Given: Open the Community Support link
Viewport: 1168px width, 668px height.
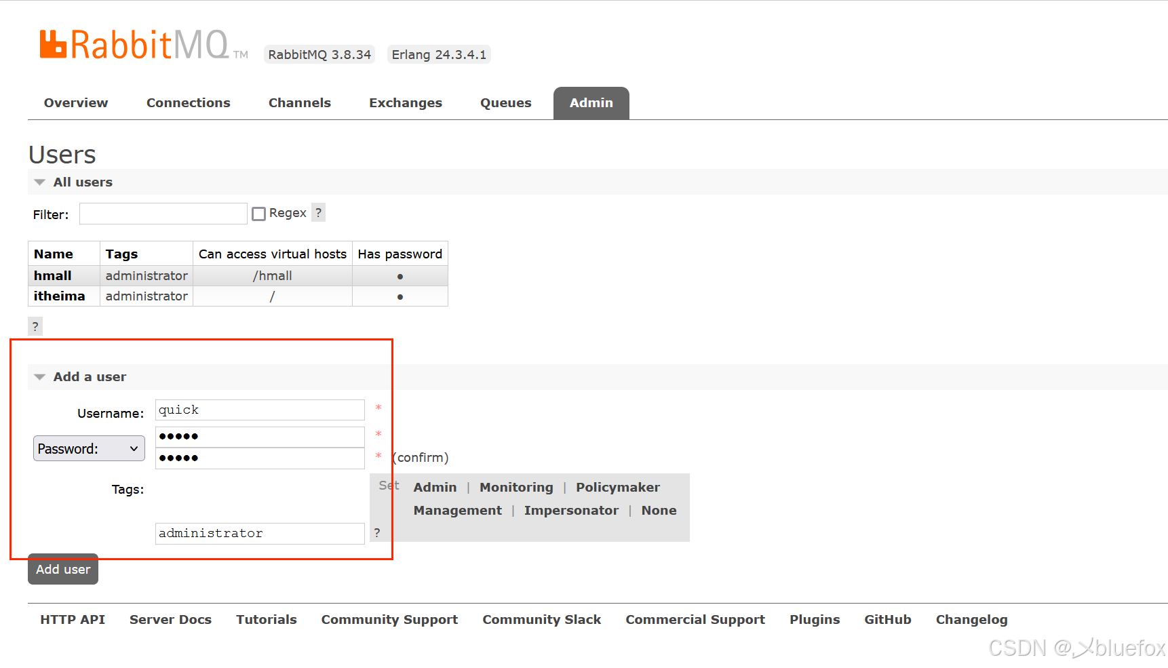Looking at the screenshot, I should pos(389,619).
